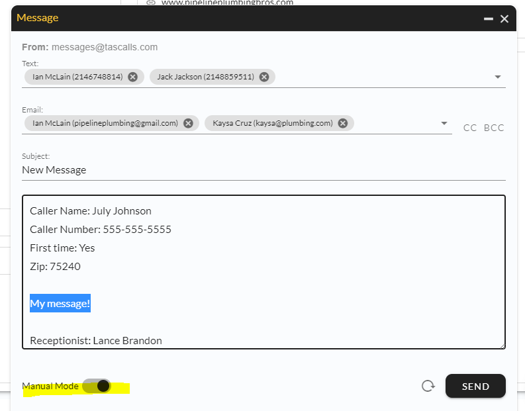Click the Kaysa Cruz (kaysa@plumbing.com) chip
525x411 pixels.
point(279,123)
